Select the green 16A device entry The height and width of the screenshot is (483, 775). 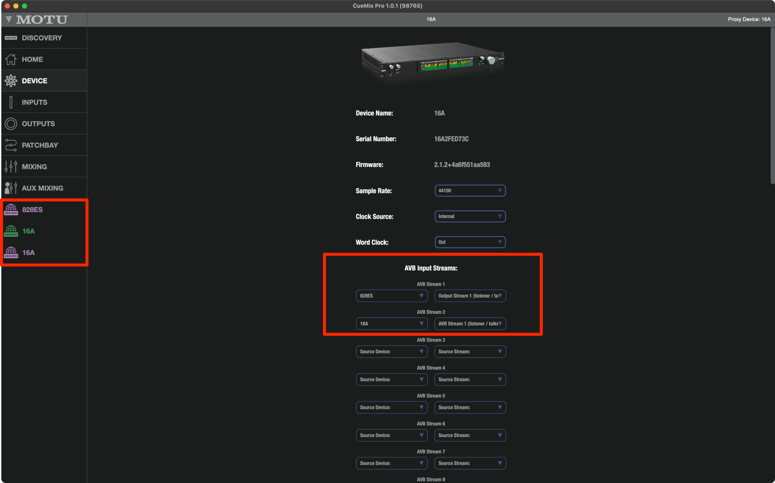(44, 231)
